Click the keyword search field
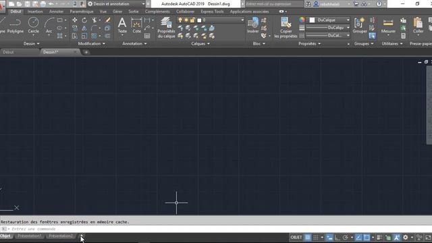 click(274, 4)
